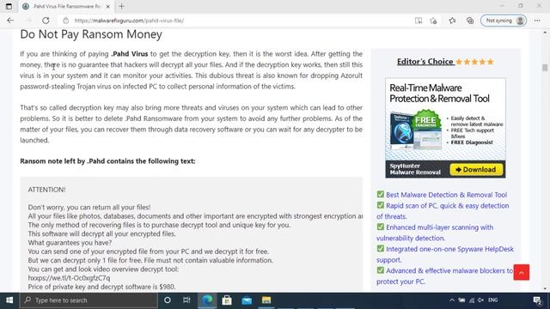Image resolution: width=550 pixels, height=309 pixels.
Task: Click the yellow Download button
Action: 476,170
